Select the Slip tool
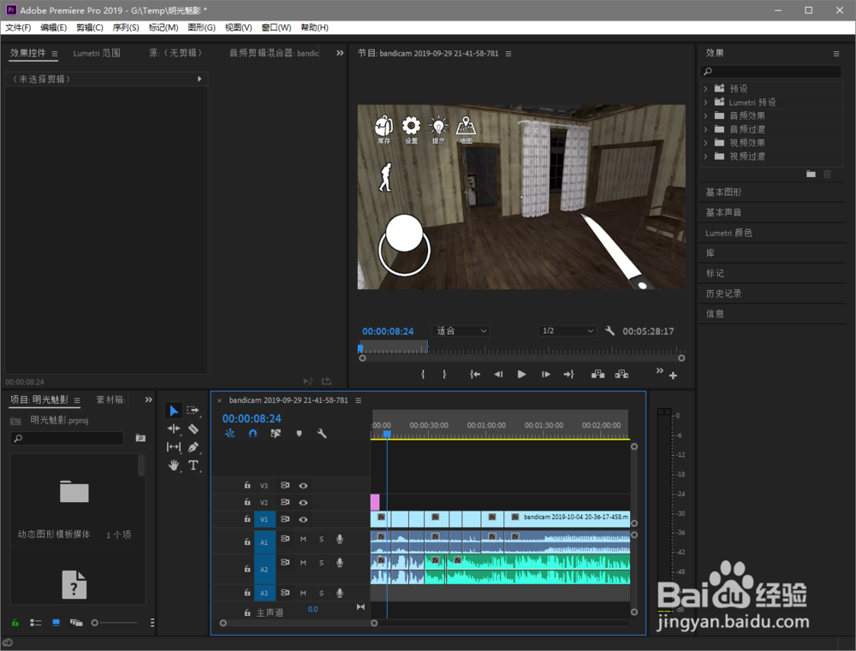856x651 pixels. tap(174, 447)
